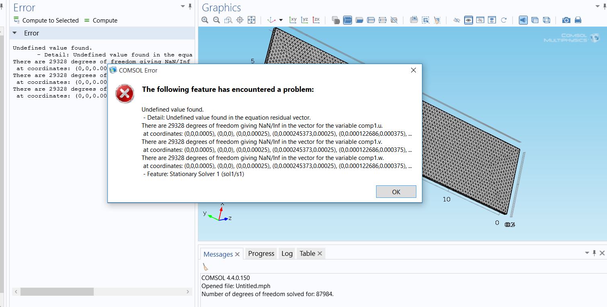Open the Graphics panel options dropdown arrow
The image size is (607, 307).
pos(596,6)
